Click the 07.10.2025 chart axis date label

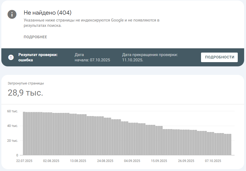pyautogui.click(x=213, y=161)
